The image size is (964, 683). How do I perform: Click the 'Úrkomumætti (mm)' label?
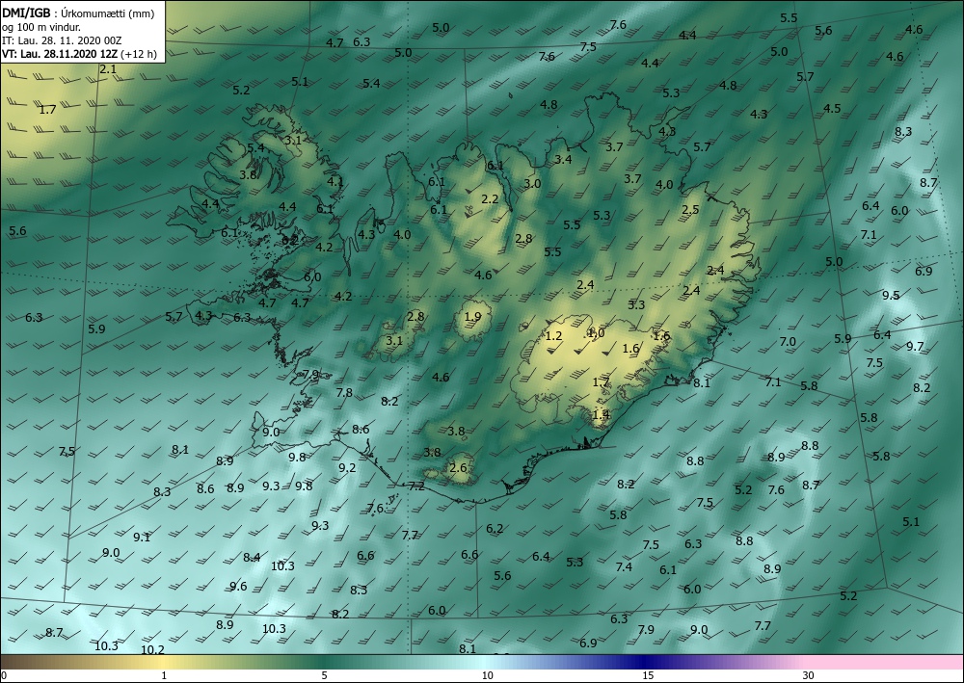pyautogui.click(x=108, y=13)
